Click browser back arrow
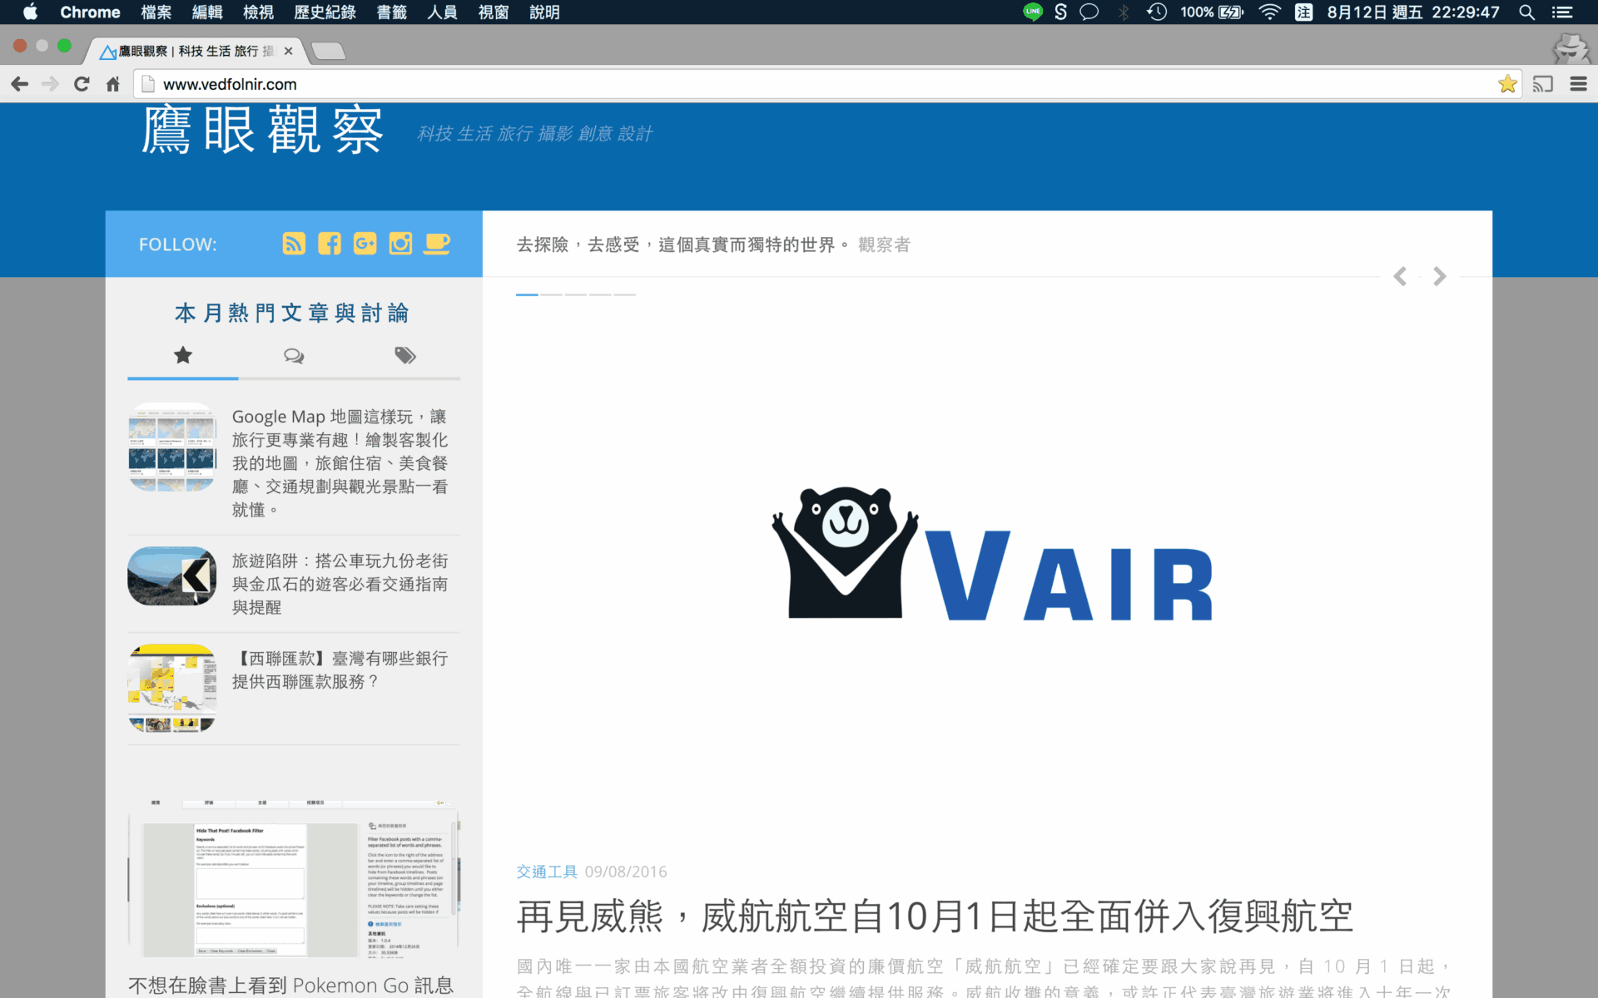 tap(20, 84)
